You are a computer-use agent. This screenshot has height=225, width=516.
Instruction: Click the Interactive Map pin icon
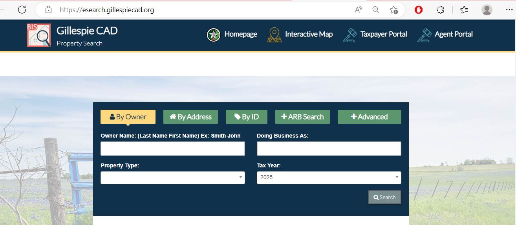274,35
